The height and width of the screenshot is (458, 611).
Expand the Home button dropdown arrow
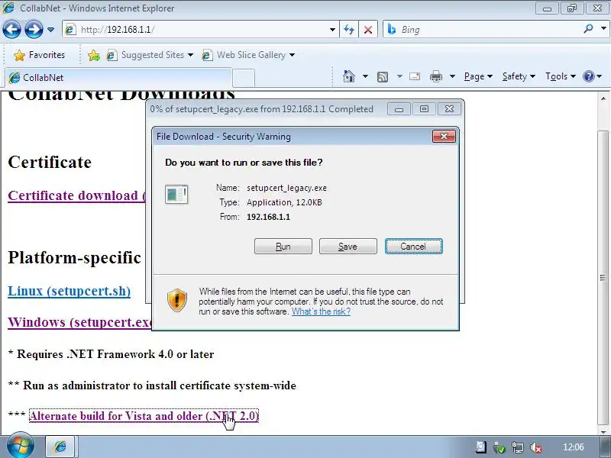click(x=365, y=76)
